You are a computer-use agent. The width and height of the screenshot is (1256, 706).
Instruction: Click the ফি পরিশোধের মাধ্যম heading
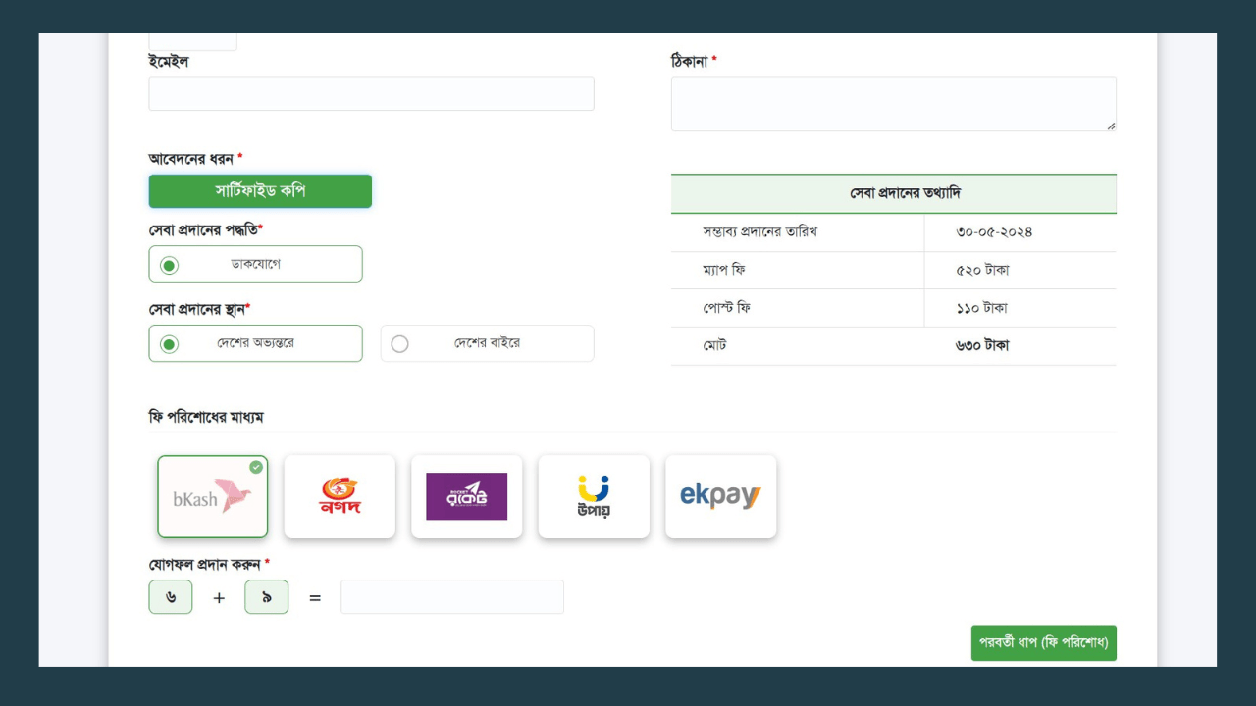point(206,417)
